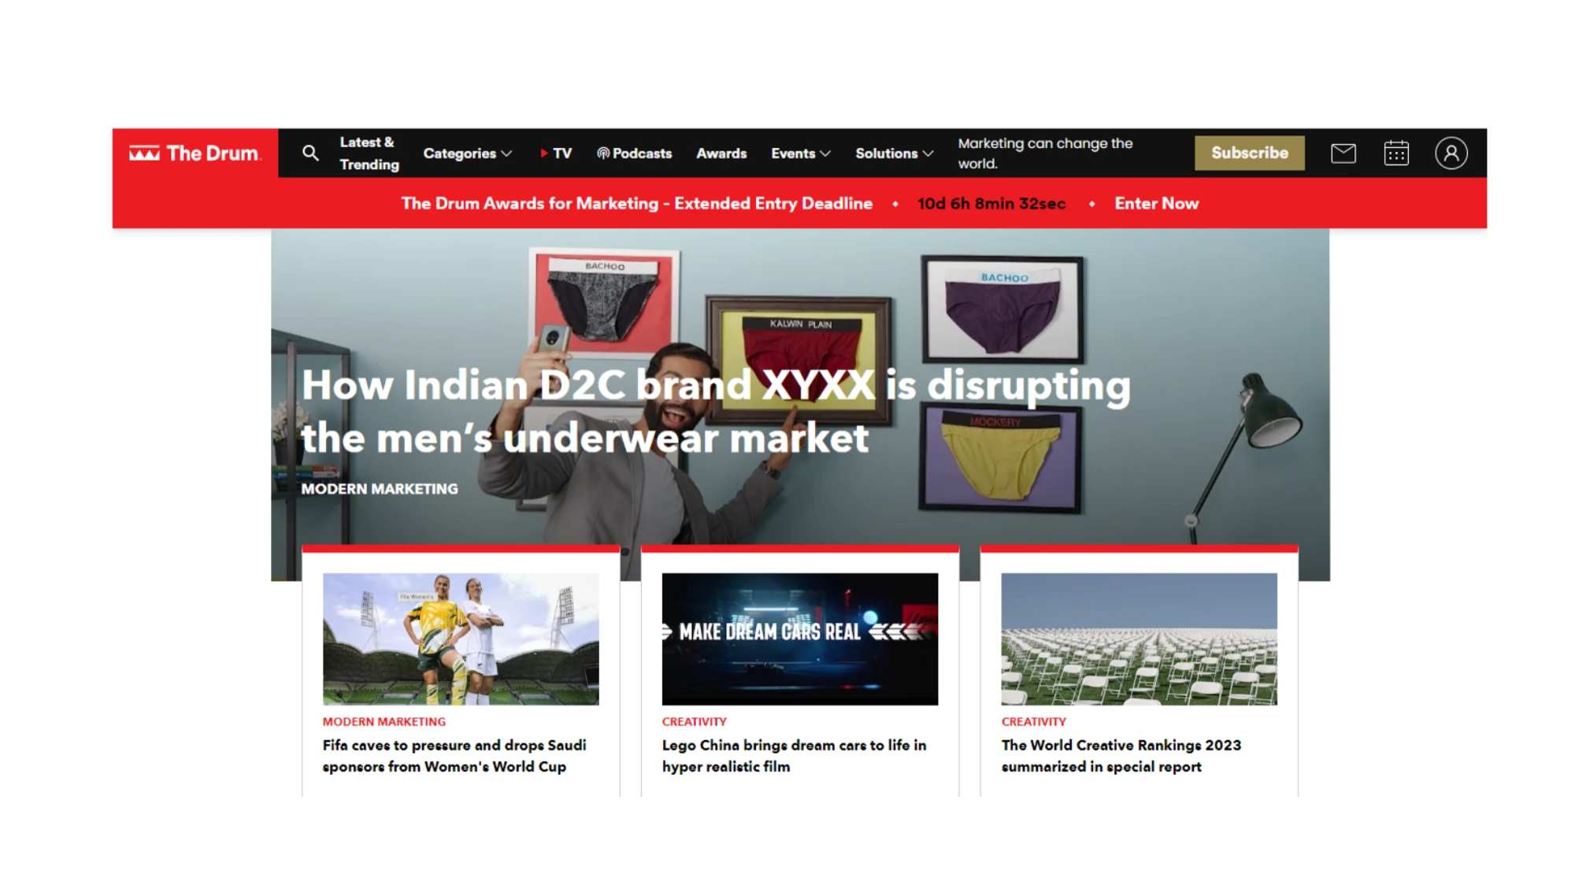Go to Latest & Trending

(x=369, y=153)
